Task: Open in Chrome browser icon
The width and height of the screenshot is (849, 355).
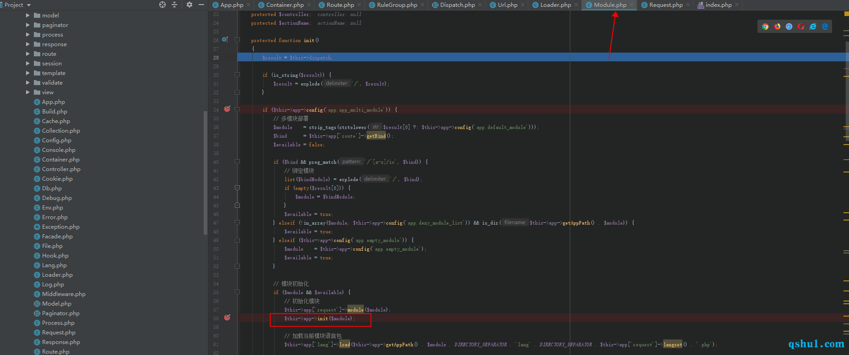Action: click(x=765, y=27)
